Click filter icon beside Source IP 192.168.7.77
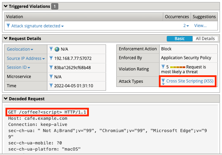The image size is (222, 155). tap(51, 59)
